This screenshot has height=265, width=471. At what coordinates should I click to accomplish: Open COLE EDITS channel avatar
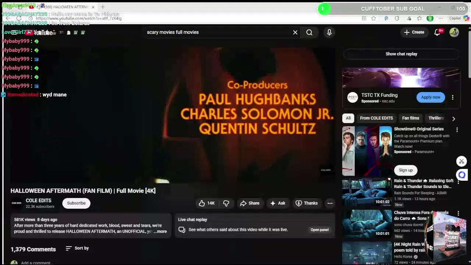pos(17,203)
